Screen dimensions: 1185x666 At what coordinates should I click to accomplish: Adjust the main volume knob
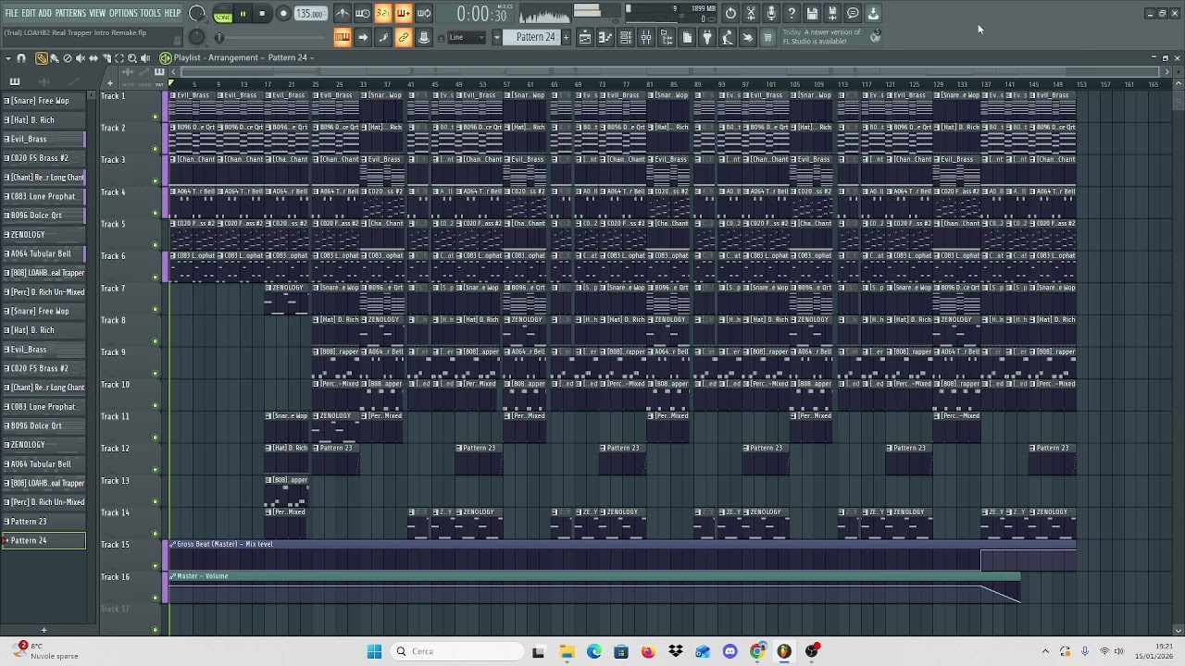coord(197,14)
